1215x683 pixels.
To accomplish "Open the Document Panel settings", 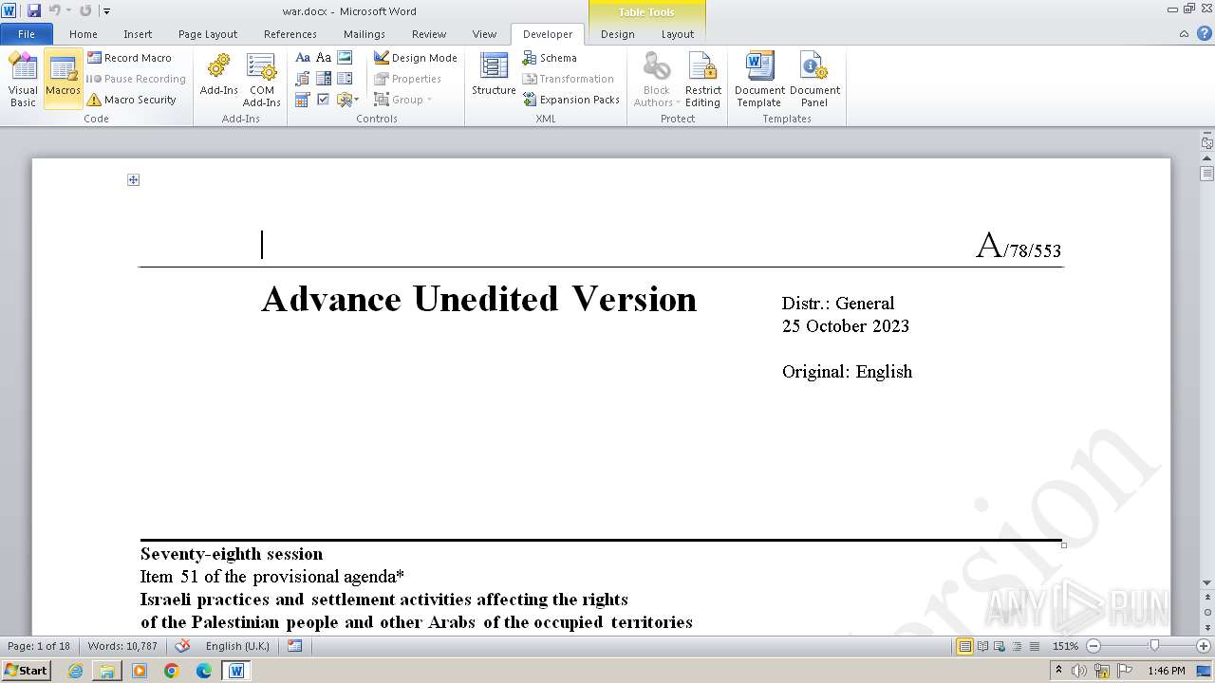I will pos(814,80).
